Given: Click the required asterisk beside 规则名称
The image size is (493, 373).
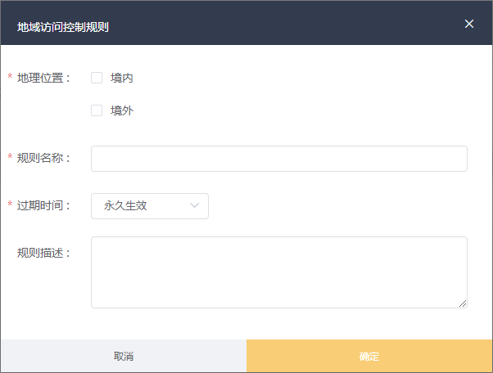Looking at the screenshot, I should click(x=10, y=158).
